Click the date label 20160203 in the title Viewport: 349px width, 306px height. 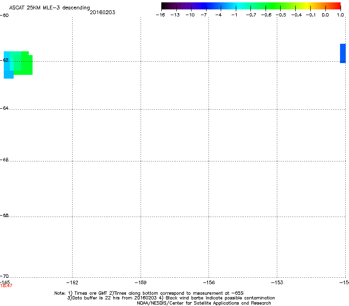click(102, 12)
